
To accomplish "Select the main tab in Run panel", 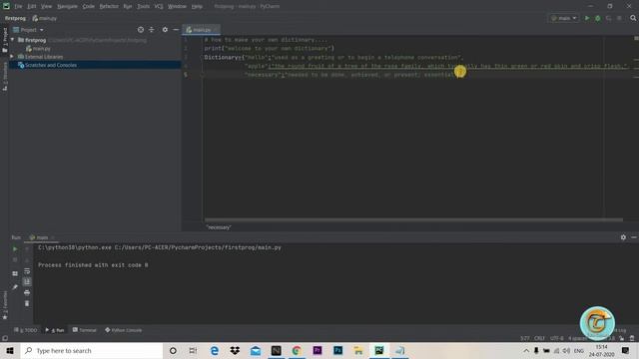I will (x=42, y=237).
